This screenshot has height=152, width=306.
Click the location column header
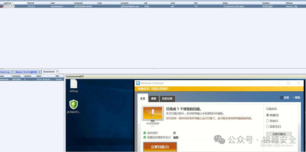click(274, 3)
